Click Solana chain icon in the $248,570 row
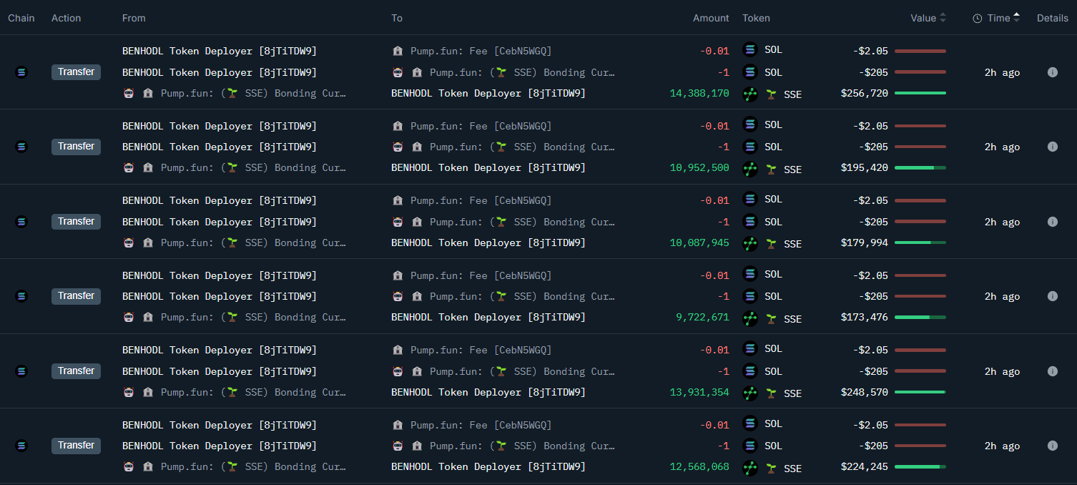Screen dimensions: 1077x485 pos(21,371)
